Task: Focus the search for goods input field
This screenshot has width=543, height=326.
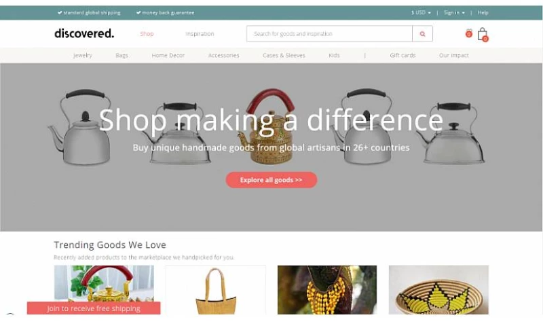Action: [329, 34]
